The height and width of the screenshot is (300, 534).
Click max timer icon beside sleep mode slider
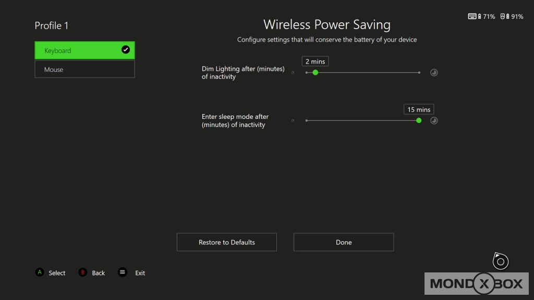click(x=434, y=121)
